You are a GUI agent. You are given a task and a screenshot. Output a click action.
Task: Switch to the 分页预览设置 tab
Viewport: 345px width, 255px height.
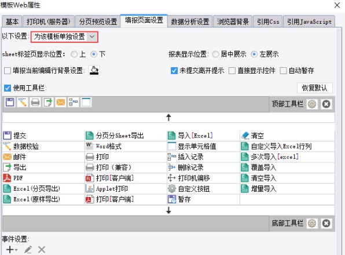coord(98,21)
